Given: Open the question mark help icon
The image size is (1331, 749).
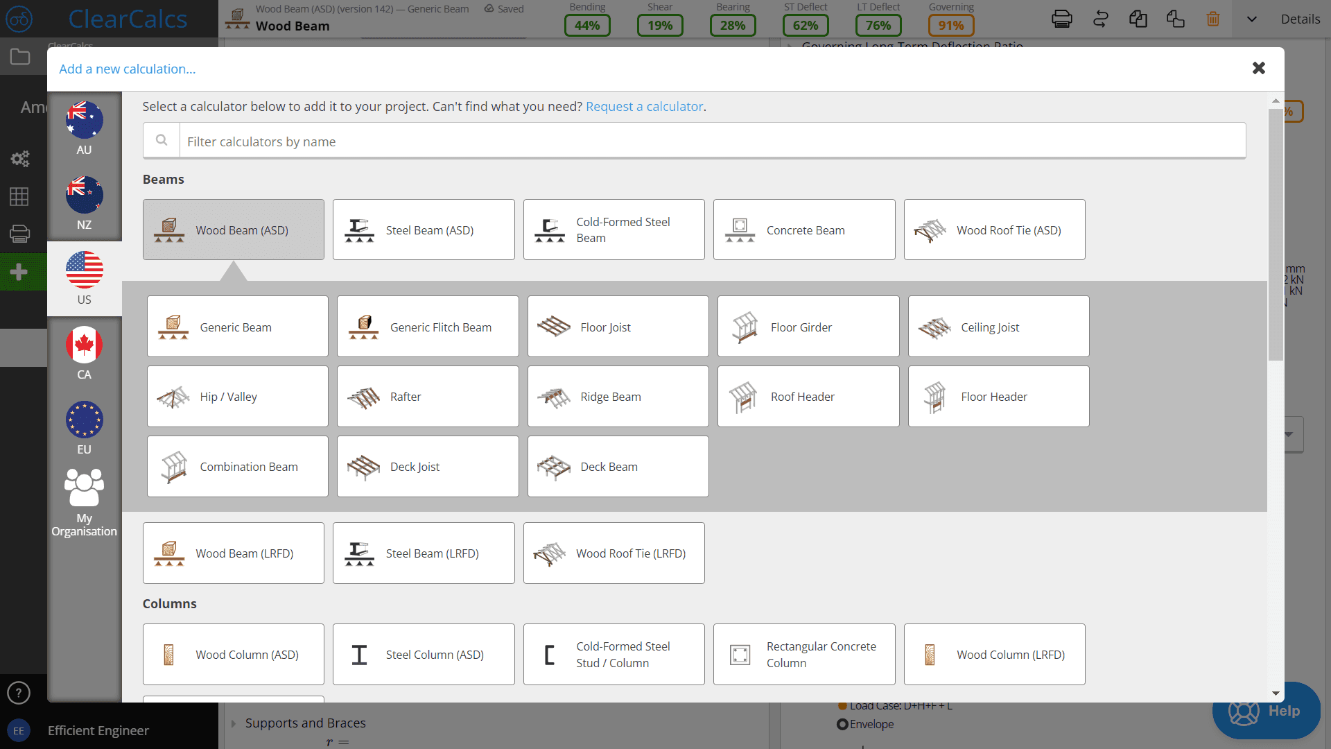Looking at the screenshot, I should tap(19, 692).
